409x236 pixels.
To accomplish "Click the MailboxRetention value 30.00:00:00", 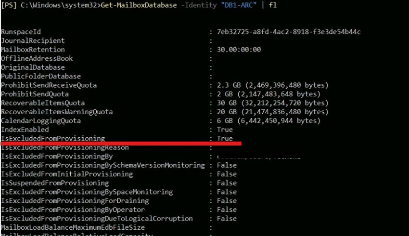I will pyautogui.click(x=239, y=50).
